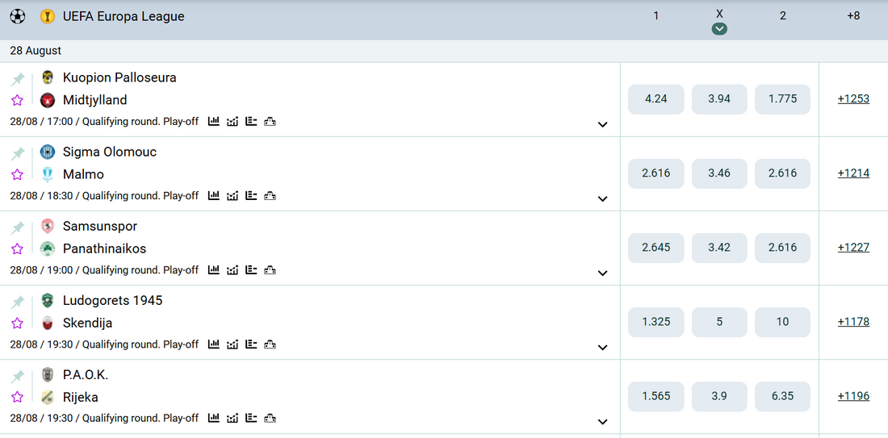Pin the Kuopion Palloseura vs Midtjylland match

tap(18, 79)
